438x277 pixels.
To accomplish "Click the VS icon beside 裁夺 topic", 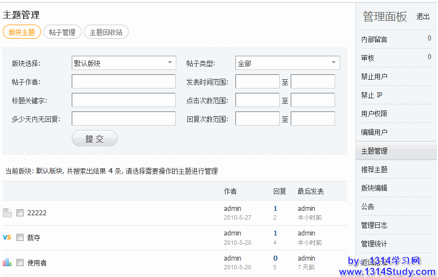I will [7, 238].
